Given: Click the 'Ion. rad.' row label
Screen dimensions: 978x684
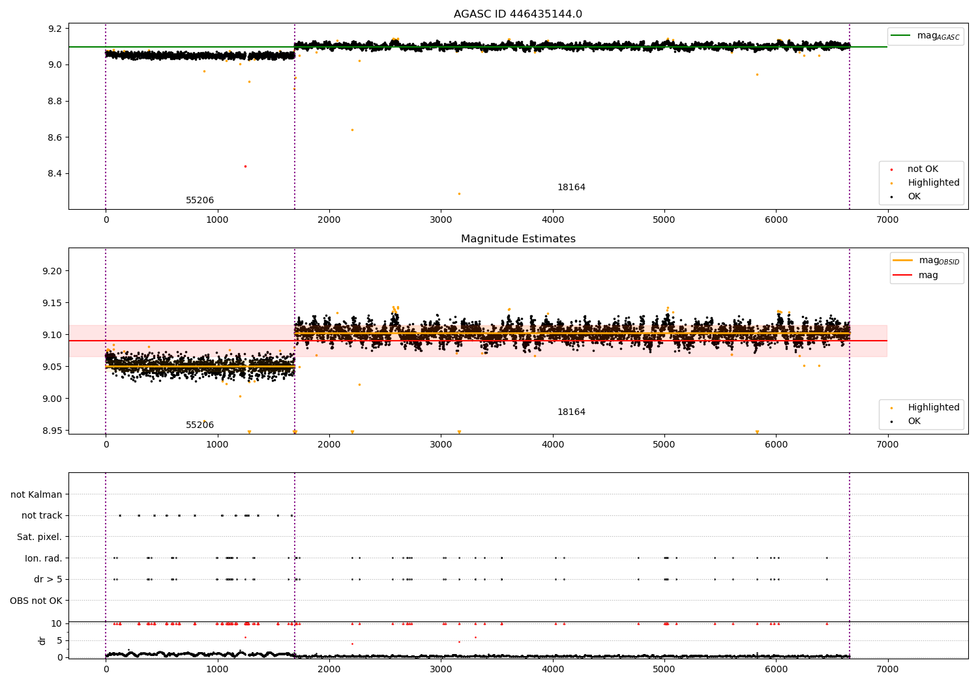Looking at the screenshot, I should (x=44, y=558).
